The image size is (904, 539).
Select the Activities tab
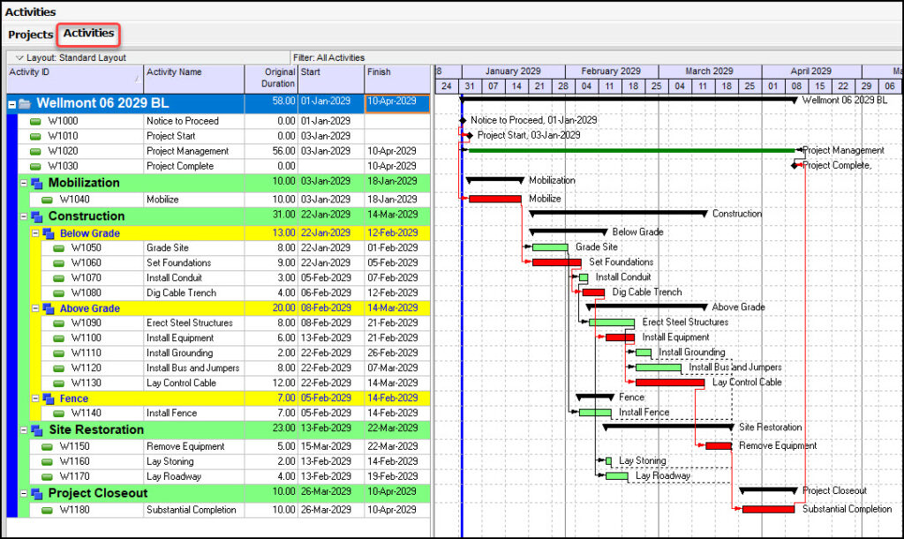coord(88,34)
